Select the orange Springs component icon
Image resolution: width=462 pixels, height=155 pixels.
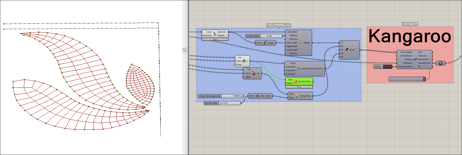[300, 43]
